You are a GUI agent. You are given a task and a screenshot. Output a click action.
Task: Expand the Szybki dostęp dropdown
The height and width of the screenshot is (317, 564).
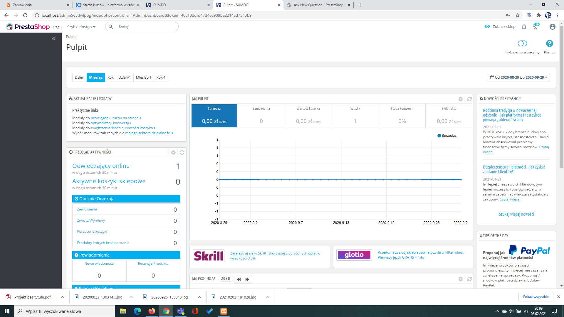pos(81,27)
